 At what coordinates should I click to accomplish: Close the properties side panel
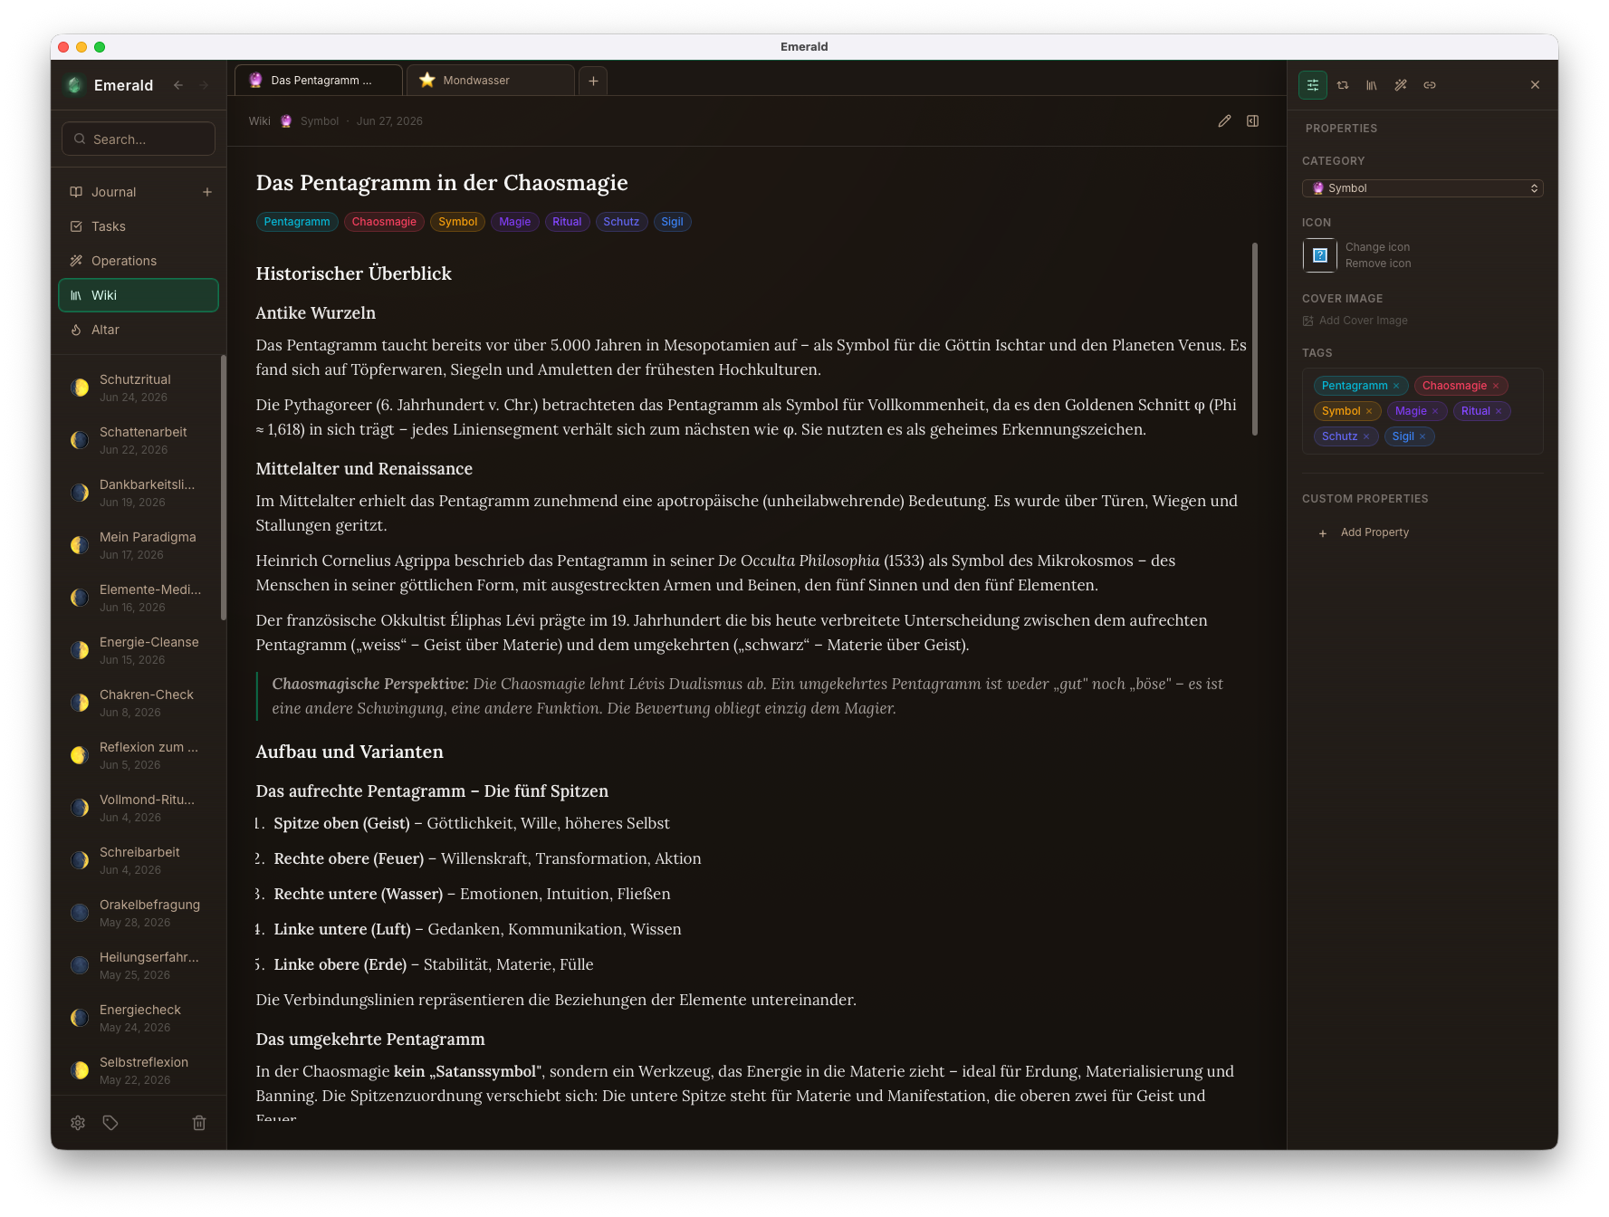click(1535, 85)
